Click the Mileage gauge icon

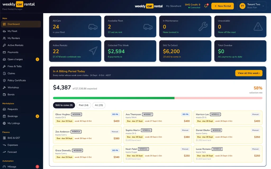[4, 167]
